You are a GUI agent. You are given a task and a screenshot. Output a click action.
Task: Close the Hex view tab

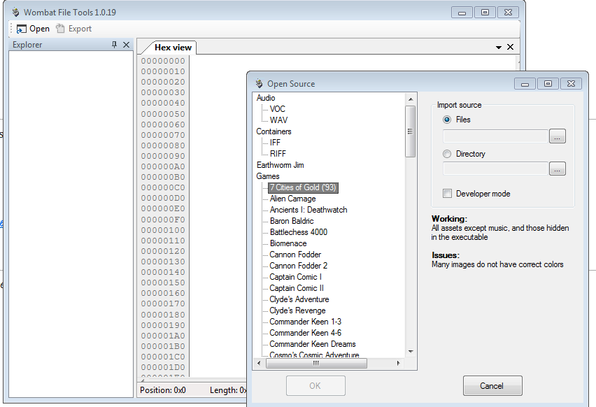(510, 47)
